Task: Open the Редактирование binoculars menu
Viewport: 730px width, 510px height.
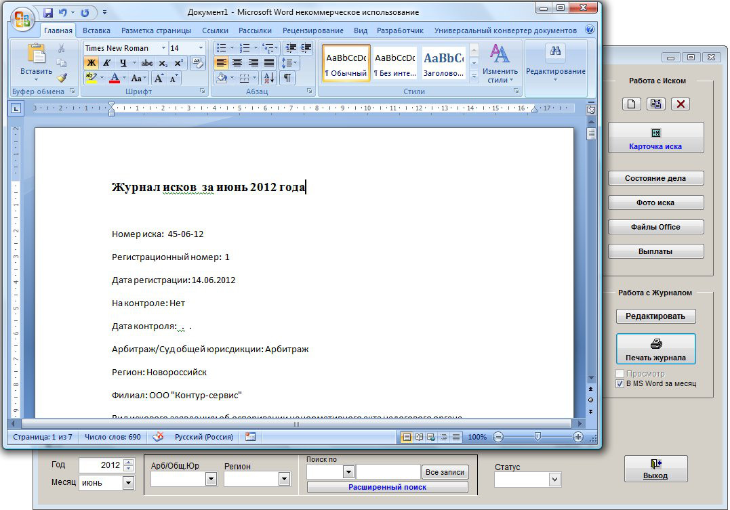Action: click(555, 63)
